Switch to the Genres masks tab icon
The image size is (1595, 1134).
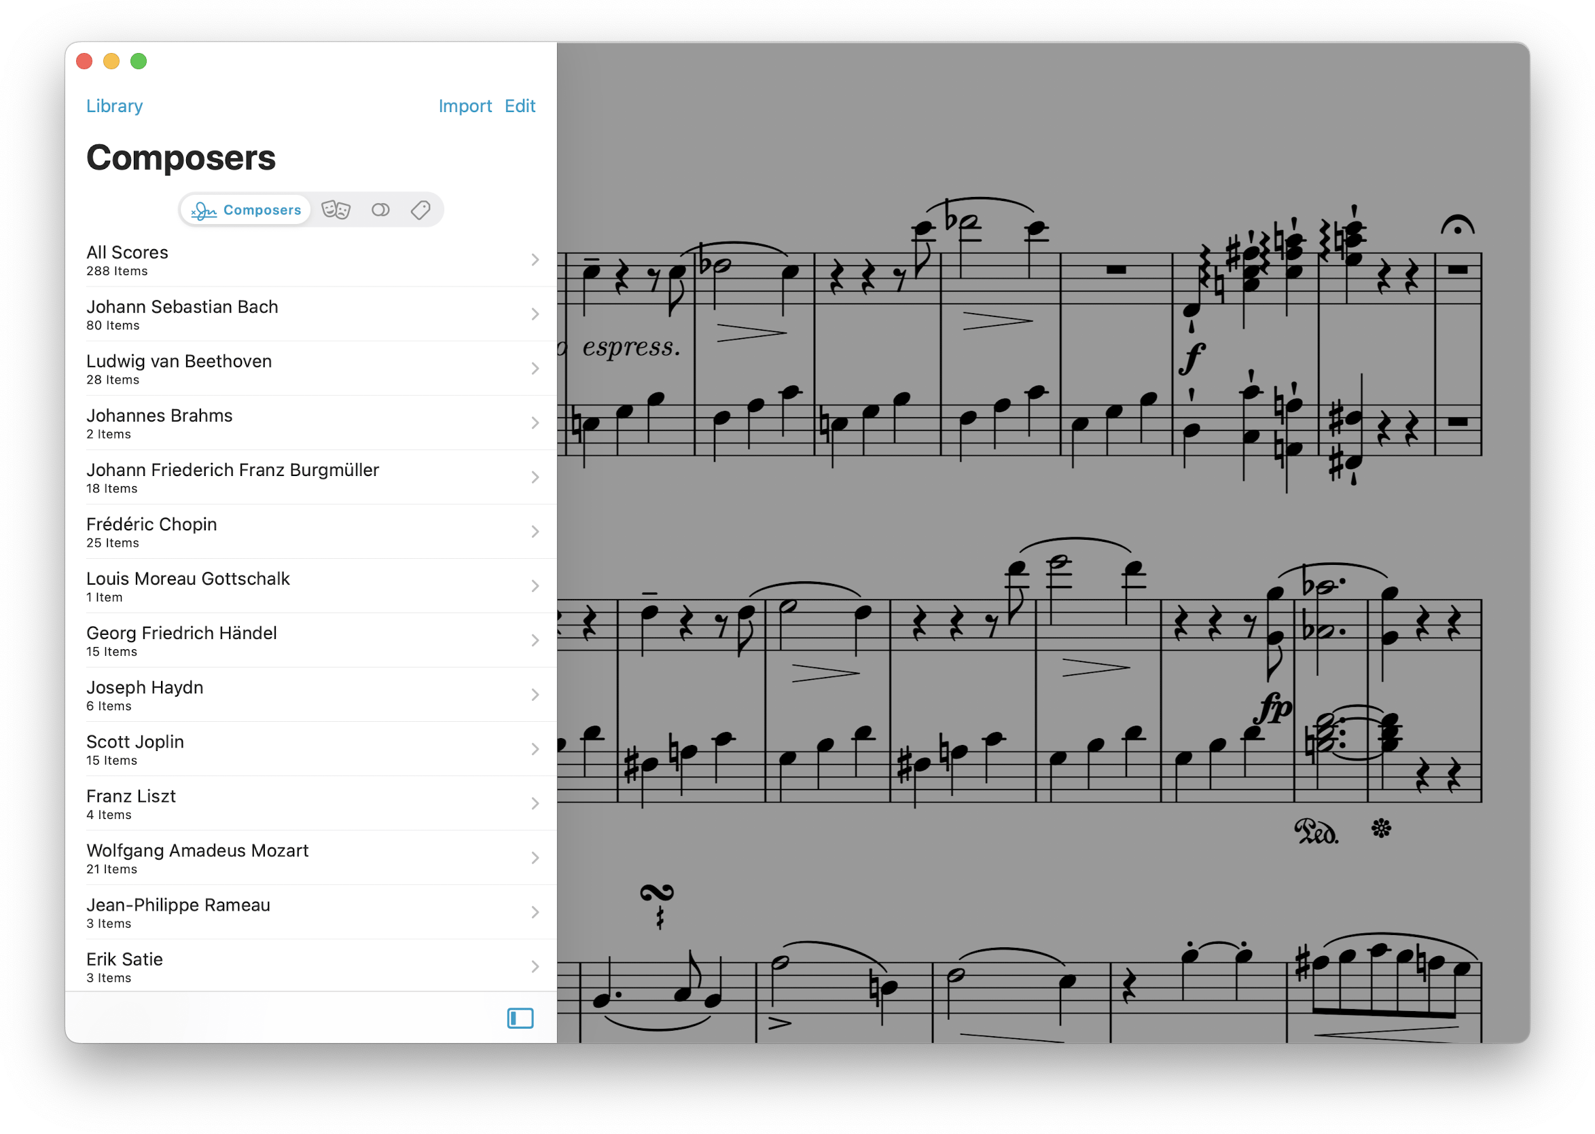pos(335,209)
